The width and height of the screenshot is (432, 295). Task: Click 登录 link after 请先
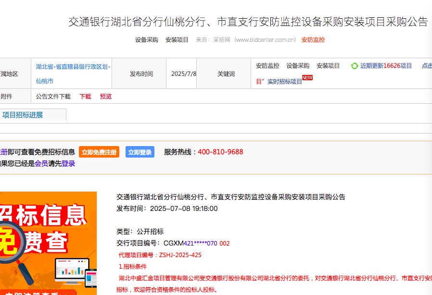[68, 164]
